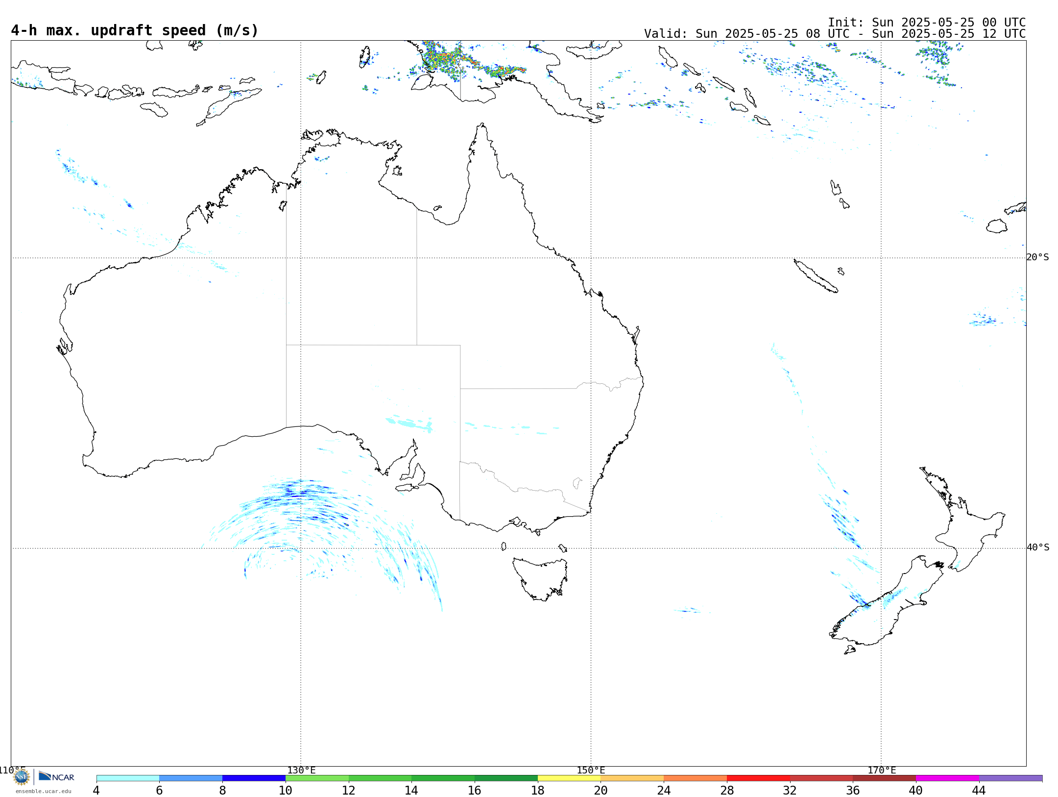1058x797 pixels.
Task: Select the brown 36–40 color swatch
Action: (885, 778)
